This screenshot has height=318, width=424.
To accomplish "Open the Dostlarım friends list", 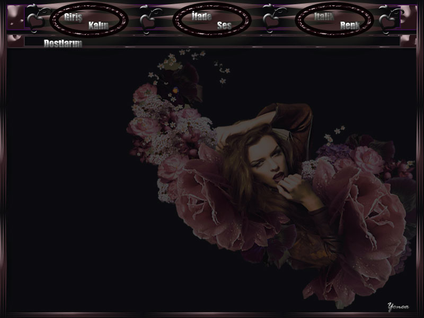I will pos(63,43).
